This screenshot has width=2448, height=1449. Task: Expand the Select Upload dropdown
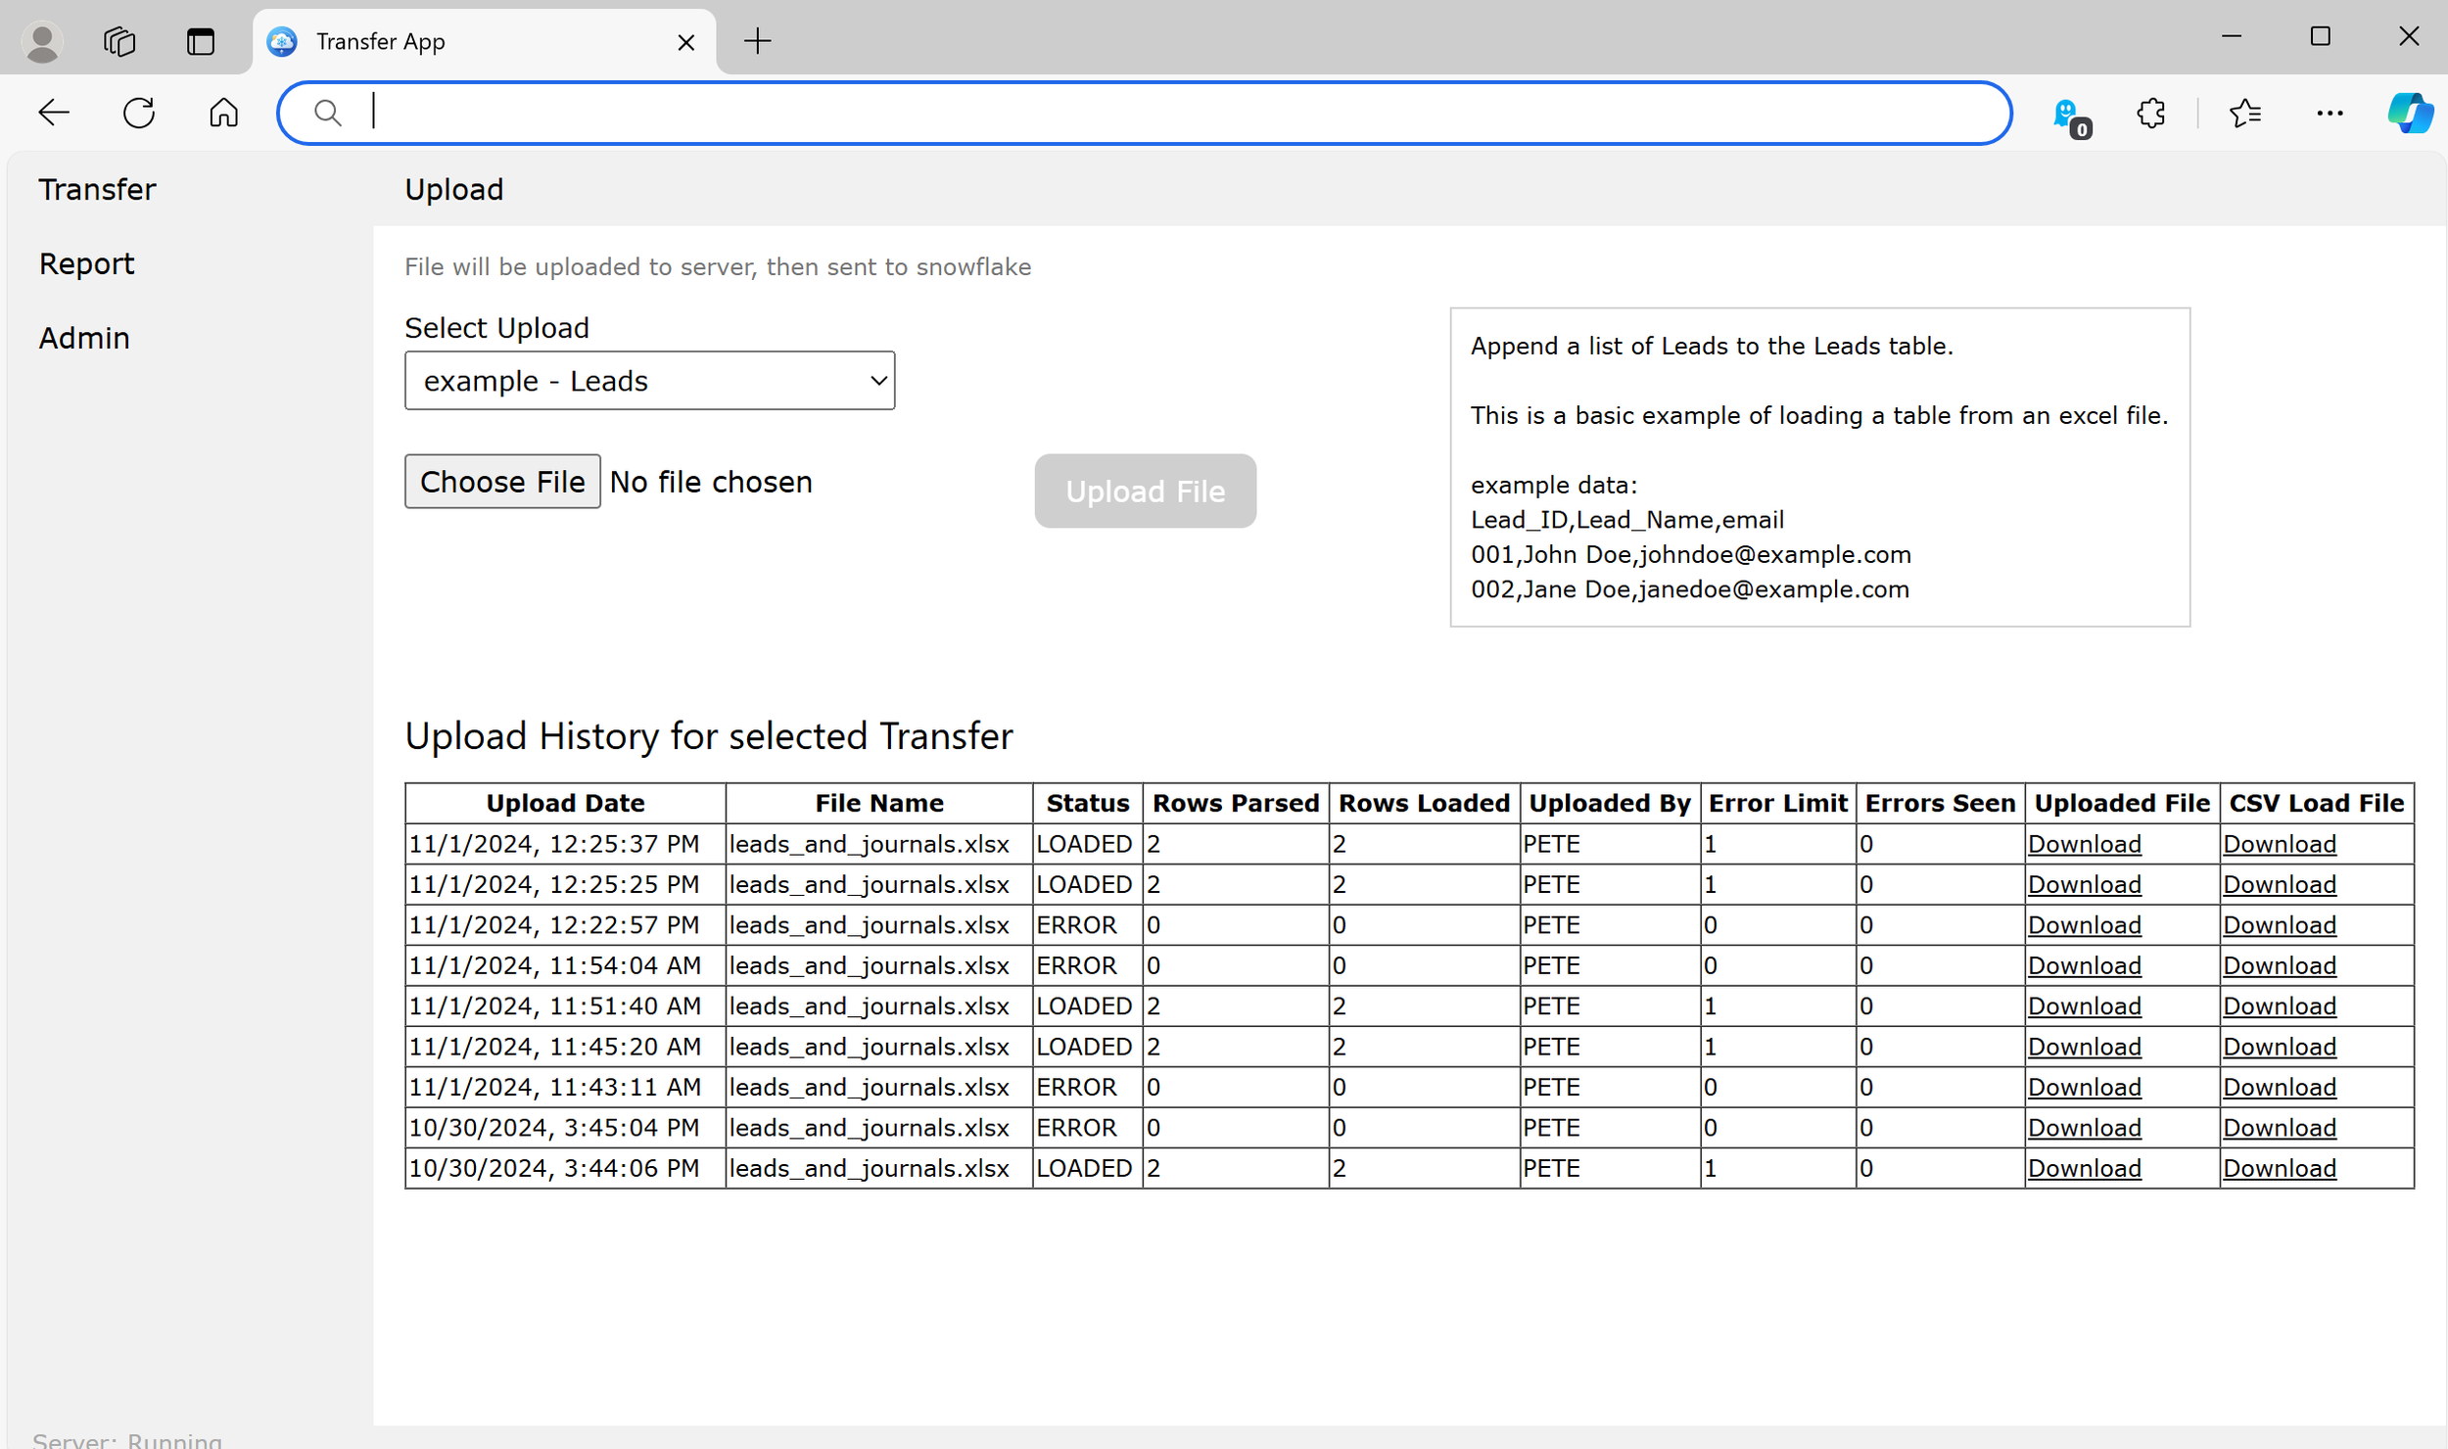coord(649,381)
